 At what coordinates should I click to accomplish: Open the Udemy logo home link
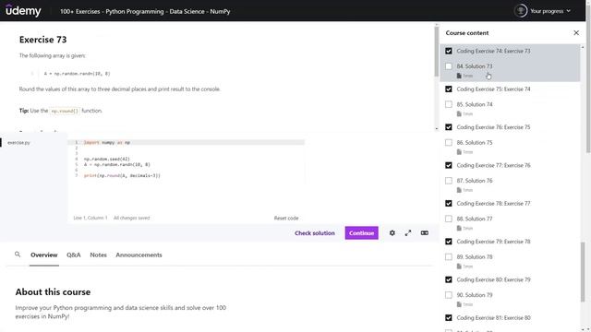point(23,10)
